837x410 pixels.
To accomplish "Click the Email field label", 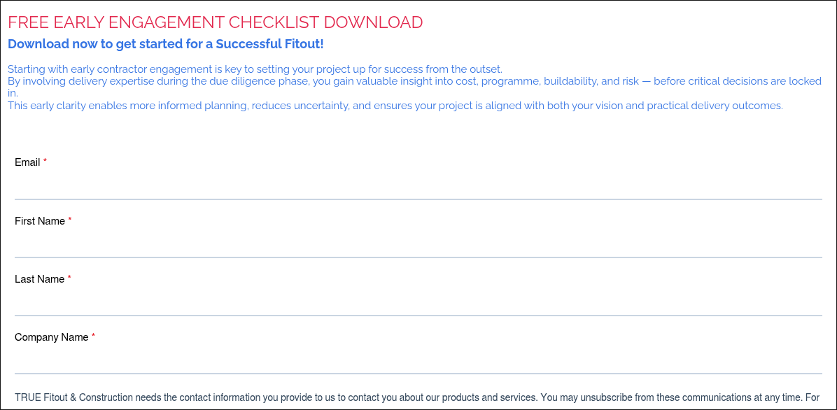I will [x=27, y=162].
